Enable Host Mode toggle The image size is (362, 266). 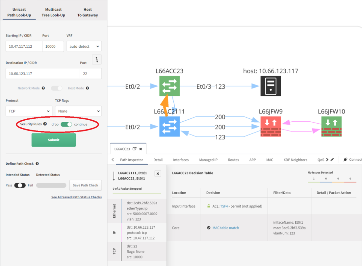click(56, 88)
